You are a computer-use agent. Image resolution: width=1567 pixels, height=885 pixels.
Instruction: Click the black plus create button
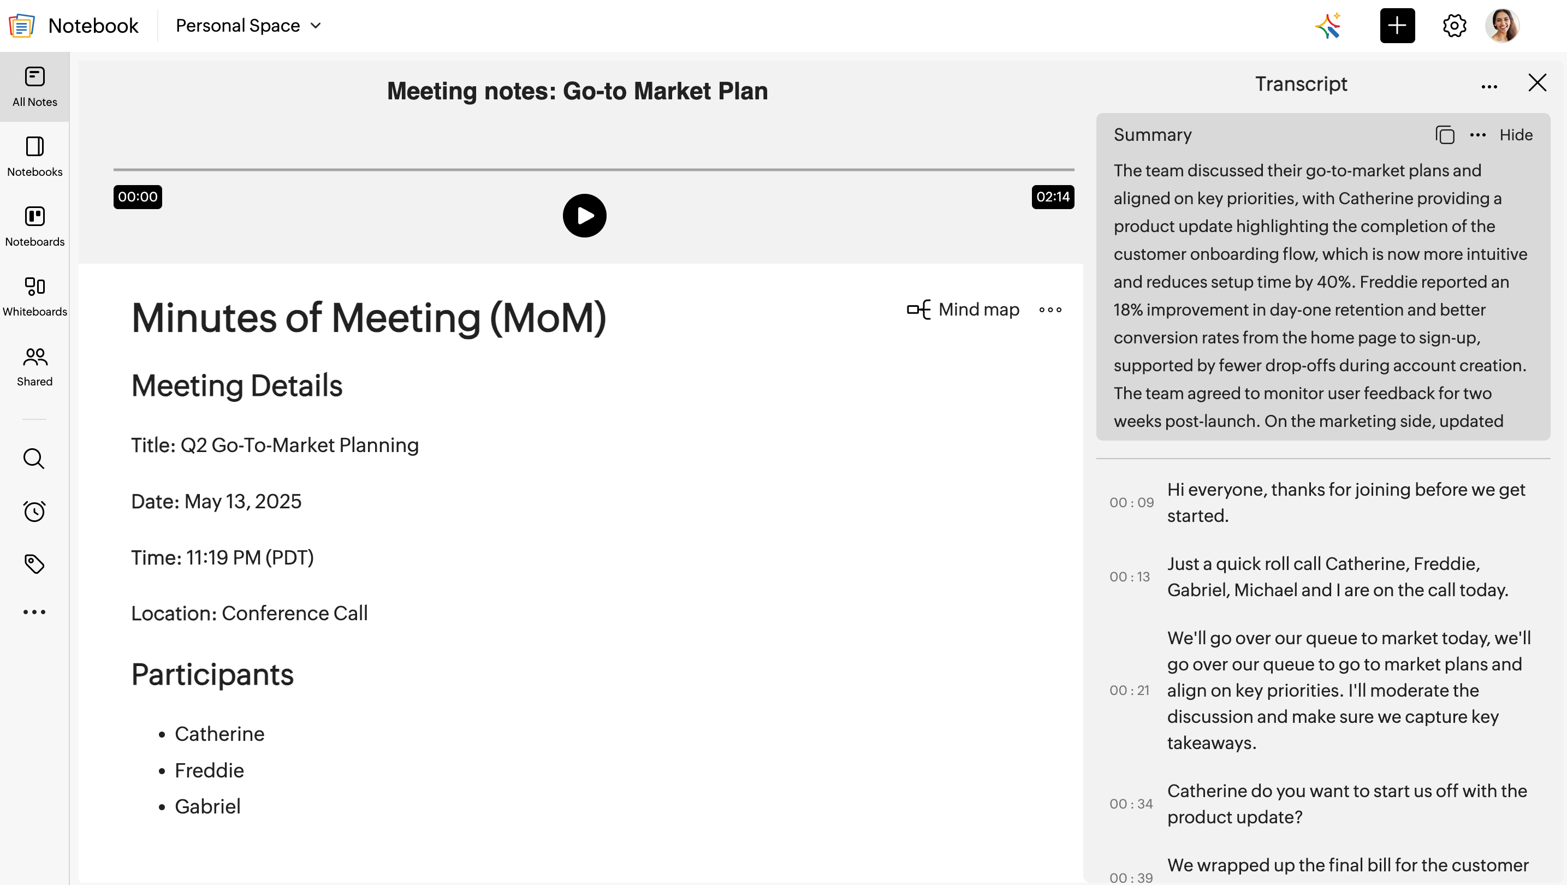pos(1397,26)
